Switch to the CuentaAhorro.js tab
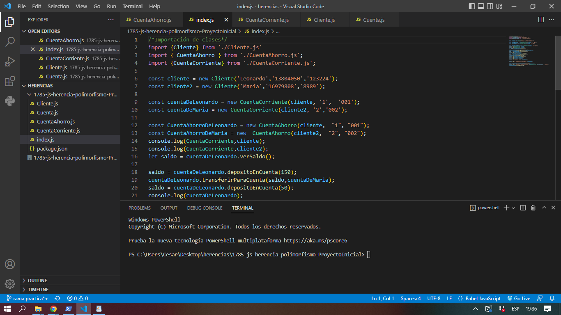 tap(152, 20)
